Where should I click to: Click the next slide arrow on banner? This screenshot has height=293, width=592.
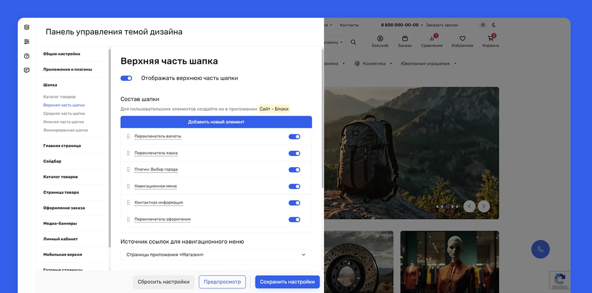coord(484,206)
